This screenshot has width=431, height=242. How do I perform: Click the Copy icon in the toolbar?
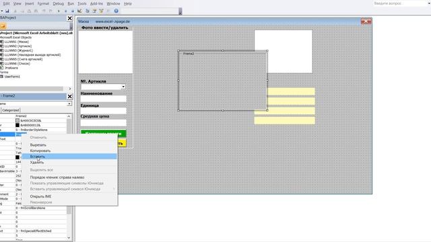pos(22,11)
